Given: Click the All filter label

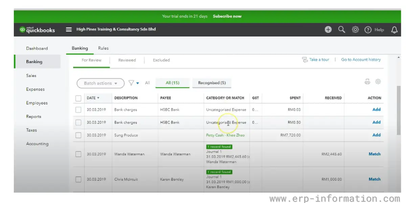Looking at the screenshot, I should [147, 83].
